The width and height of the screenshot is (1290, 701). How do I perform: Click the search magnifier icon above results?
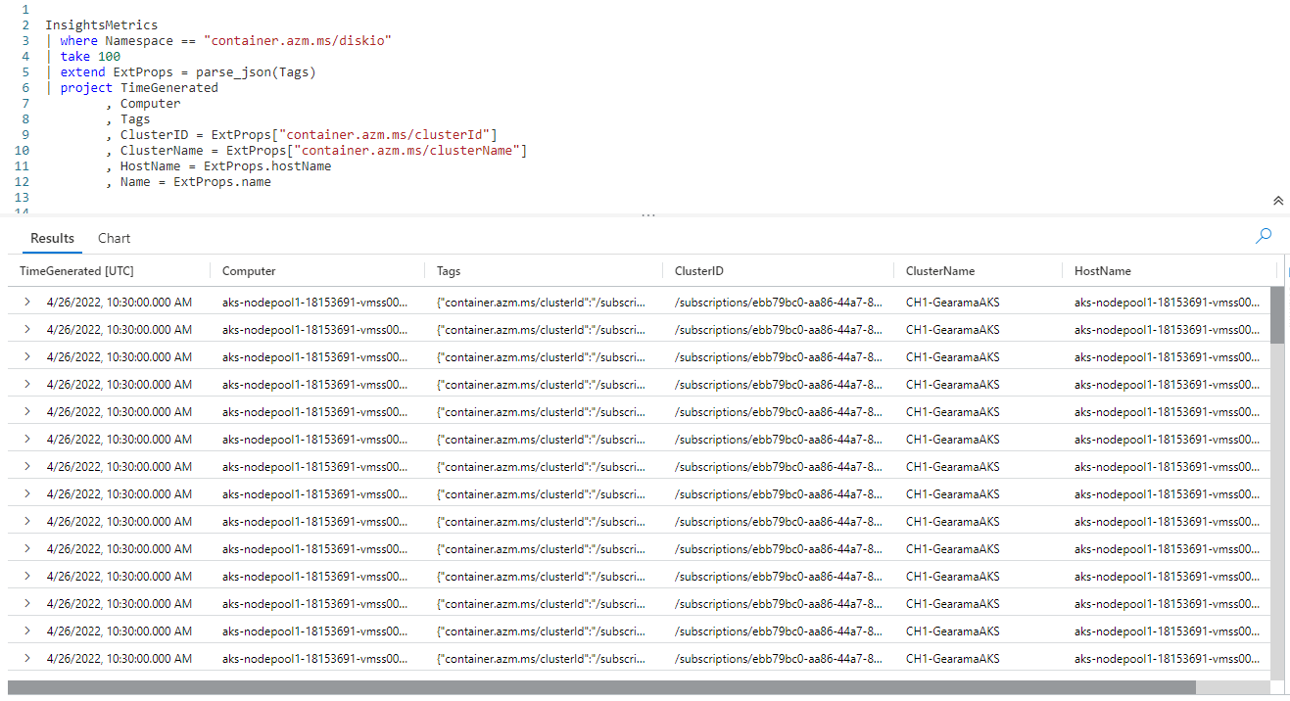[1263, 236]
